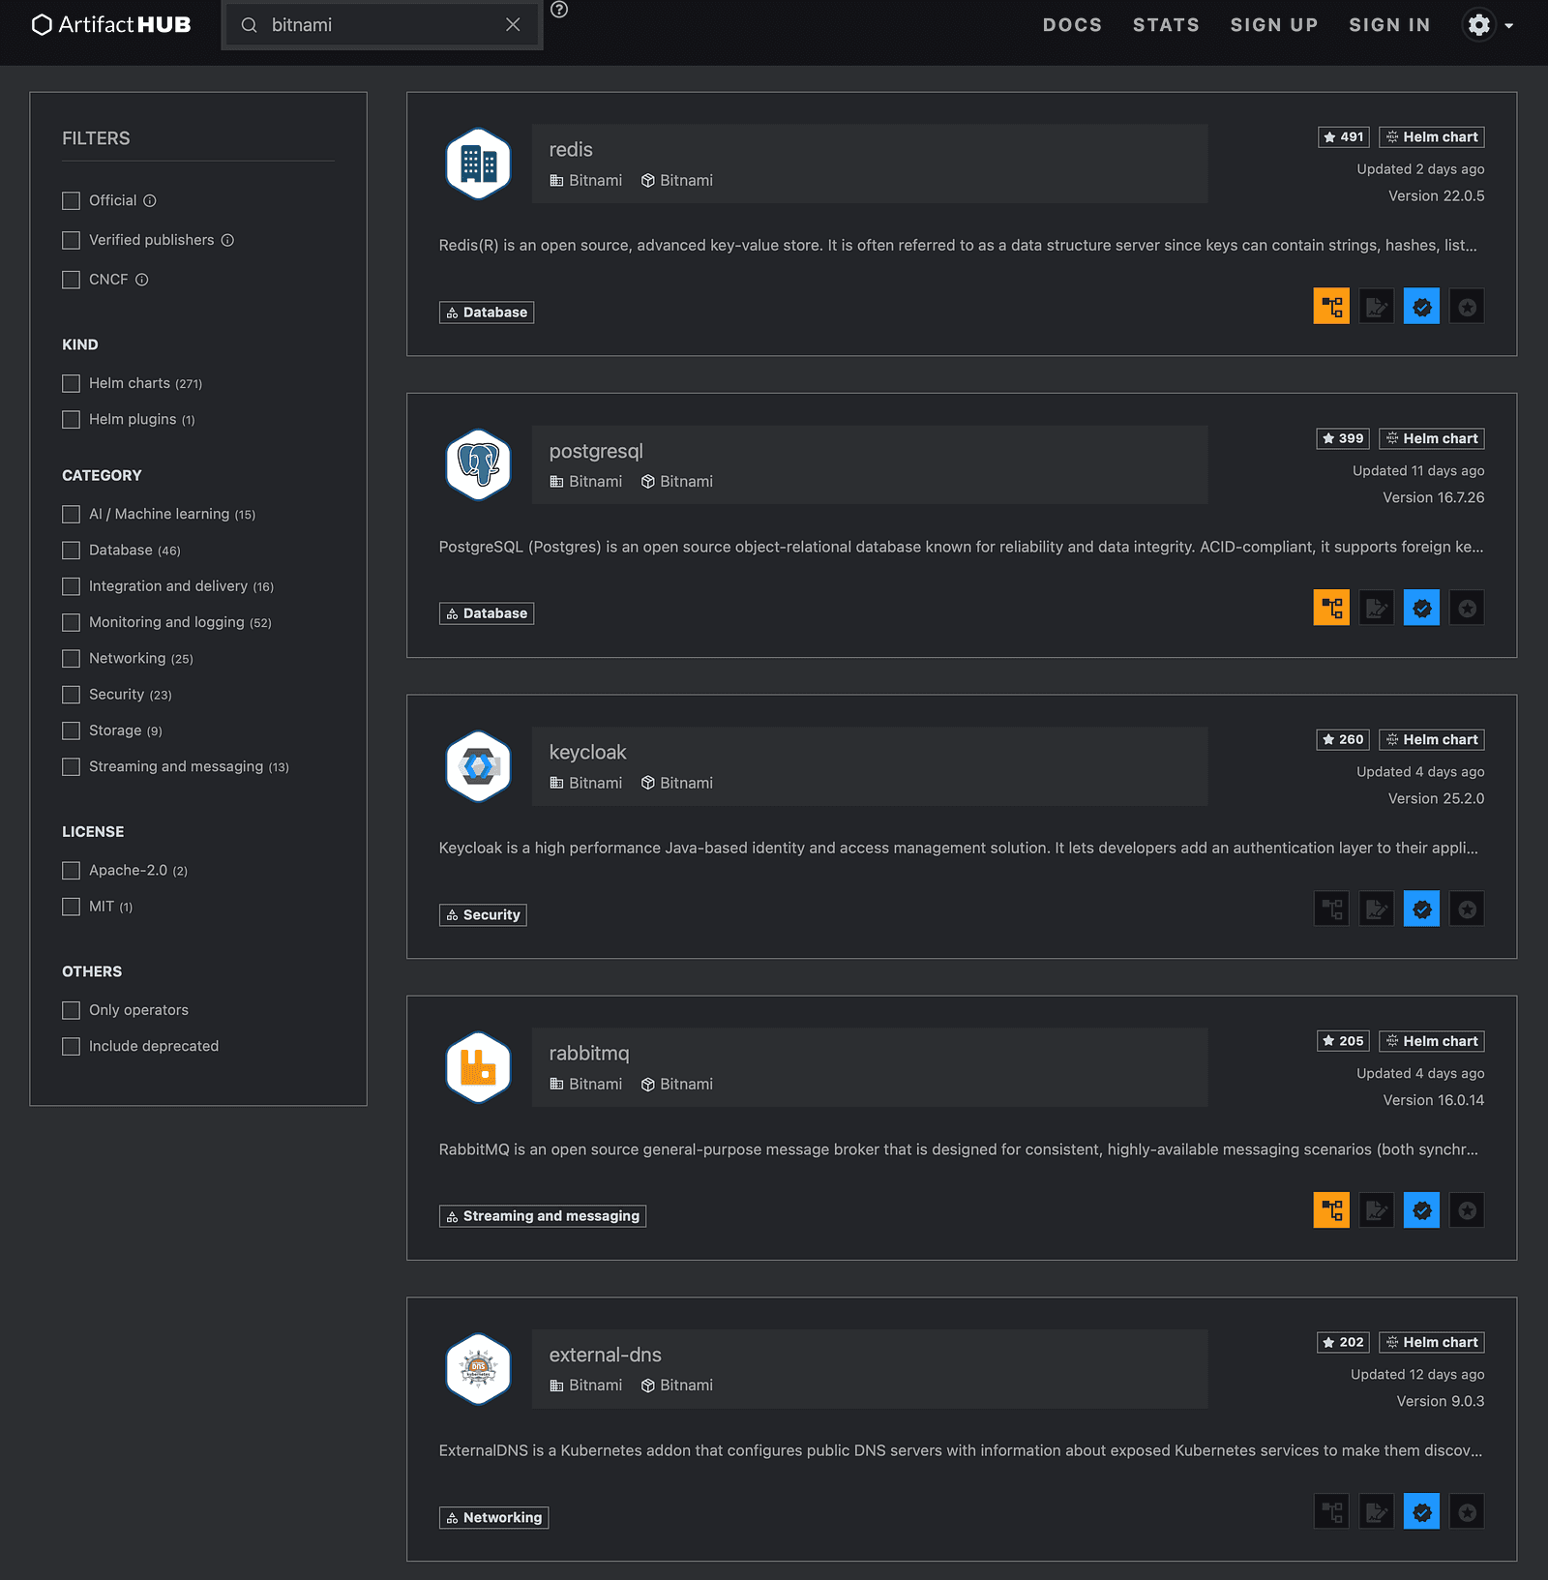Filter by Helm plugins kind
The image size is (1548, 1580).
(x=71, y=420)
